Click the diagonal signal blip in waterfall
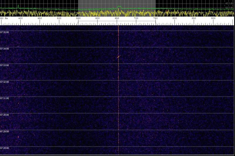This screenshot has height=156, width=235. 119,57
